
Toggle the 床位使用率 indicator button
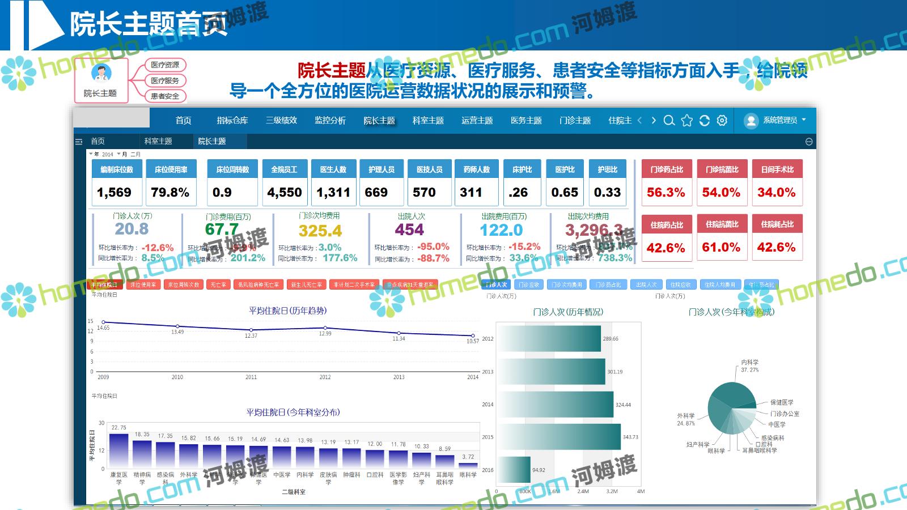[x=143, y=284]
